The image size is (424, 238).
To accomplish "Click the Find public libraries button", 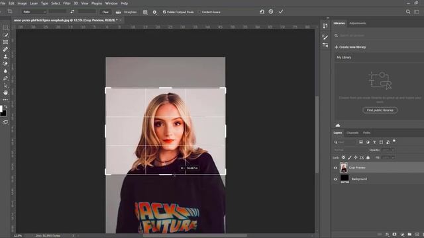I will click(x=380, y=110).
